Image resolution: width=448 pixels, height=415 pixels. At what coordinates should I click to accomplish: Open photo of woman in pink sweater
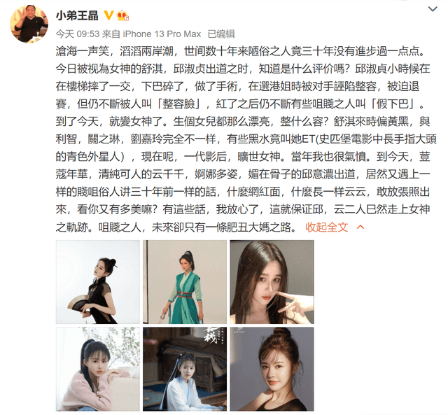click(x=98, y=369)
